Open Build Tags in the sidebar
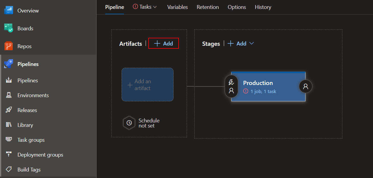 (29, 169)
